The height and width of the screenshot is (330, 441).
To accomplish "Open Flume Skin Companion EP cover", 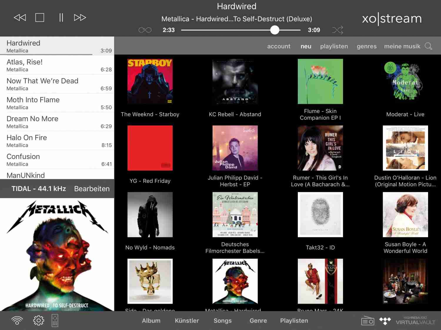I will point(320,81).
